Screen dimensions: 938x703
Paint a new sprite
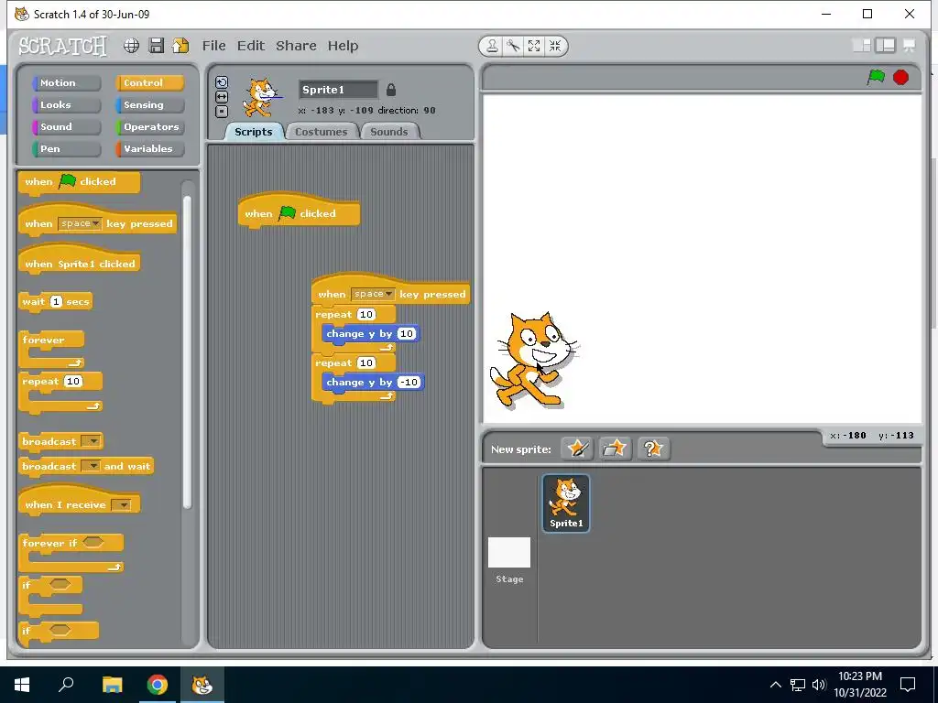tap(577, 449)
